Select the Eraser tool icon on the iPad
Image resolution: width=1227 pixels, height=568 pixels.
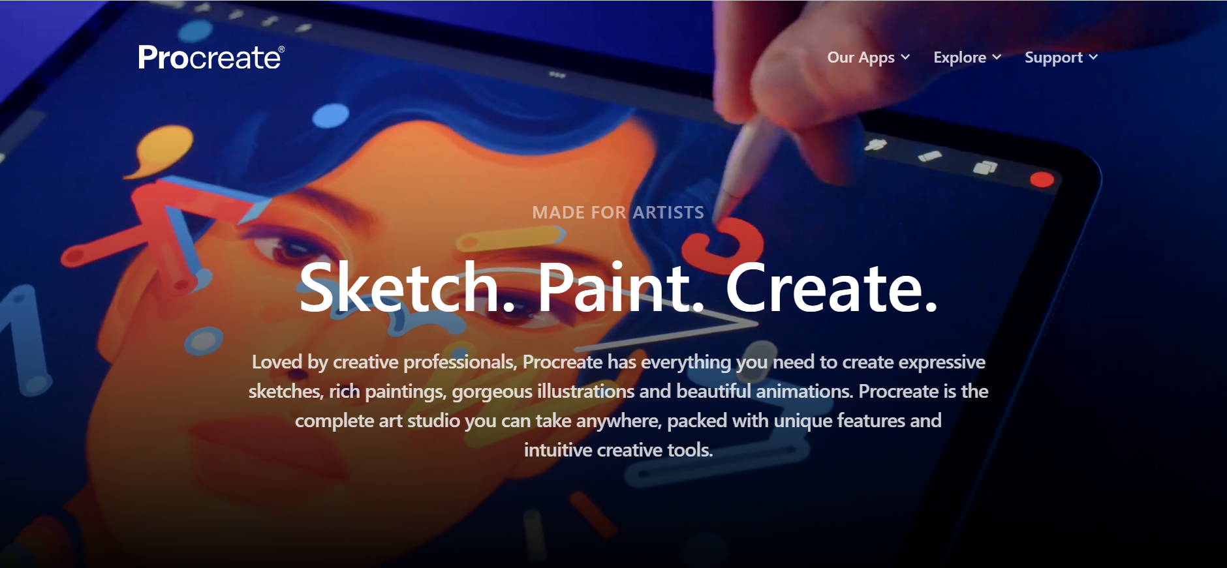click(x=930, y=156)
